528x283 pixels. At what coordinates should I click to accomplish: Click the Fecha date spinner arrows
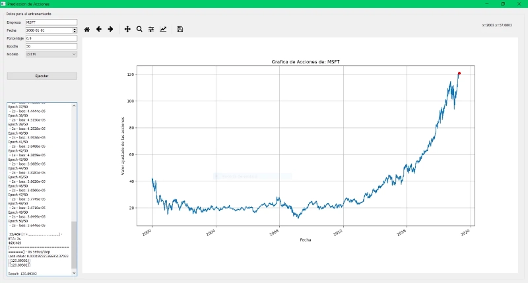coord(75,30)
